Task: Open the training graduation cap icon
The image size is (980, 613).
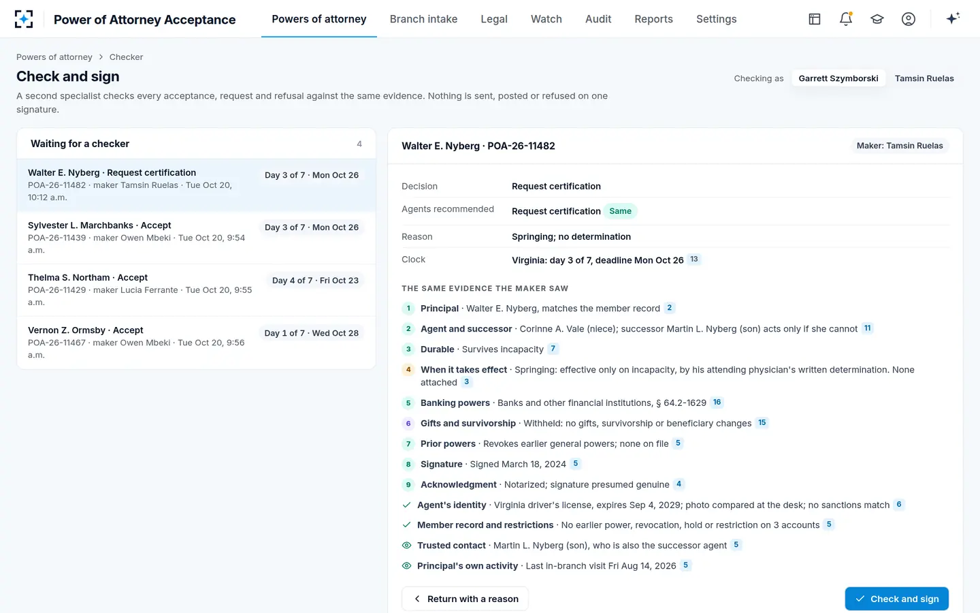Action: pyautogui.click(x=877, y=19)
